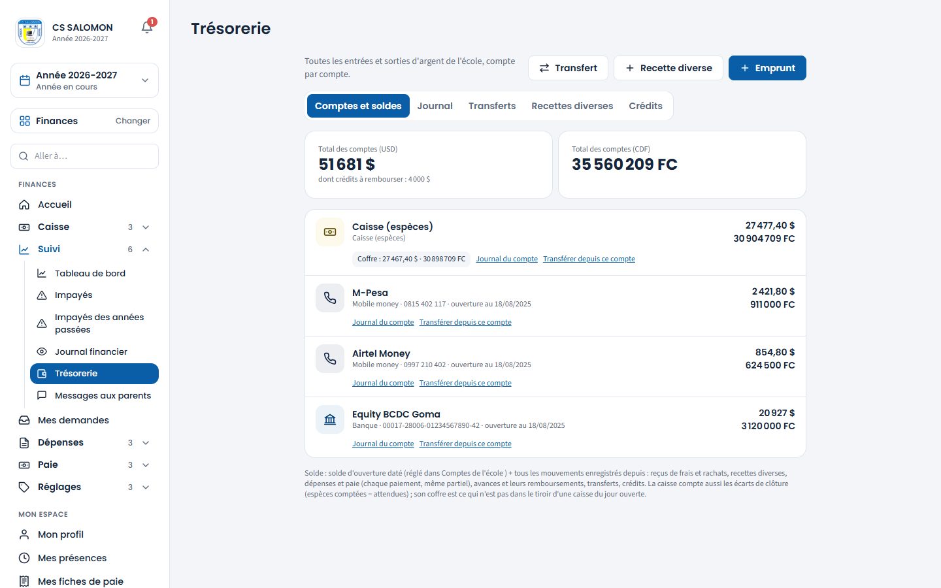Click the Mes présences clock icon
941x588 pixels.
(24, 558)
